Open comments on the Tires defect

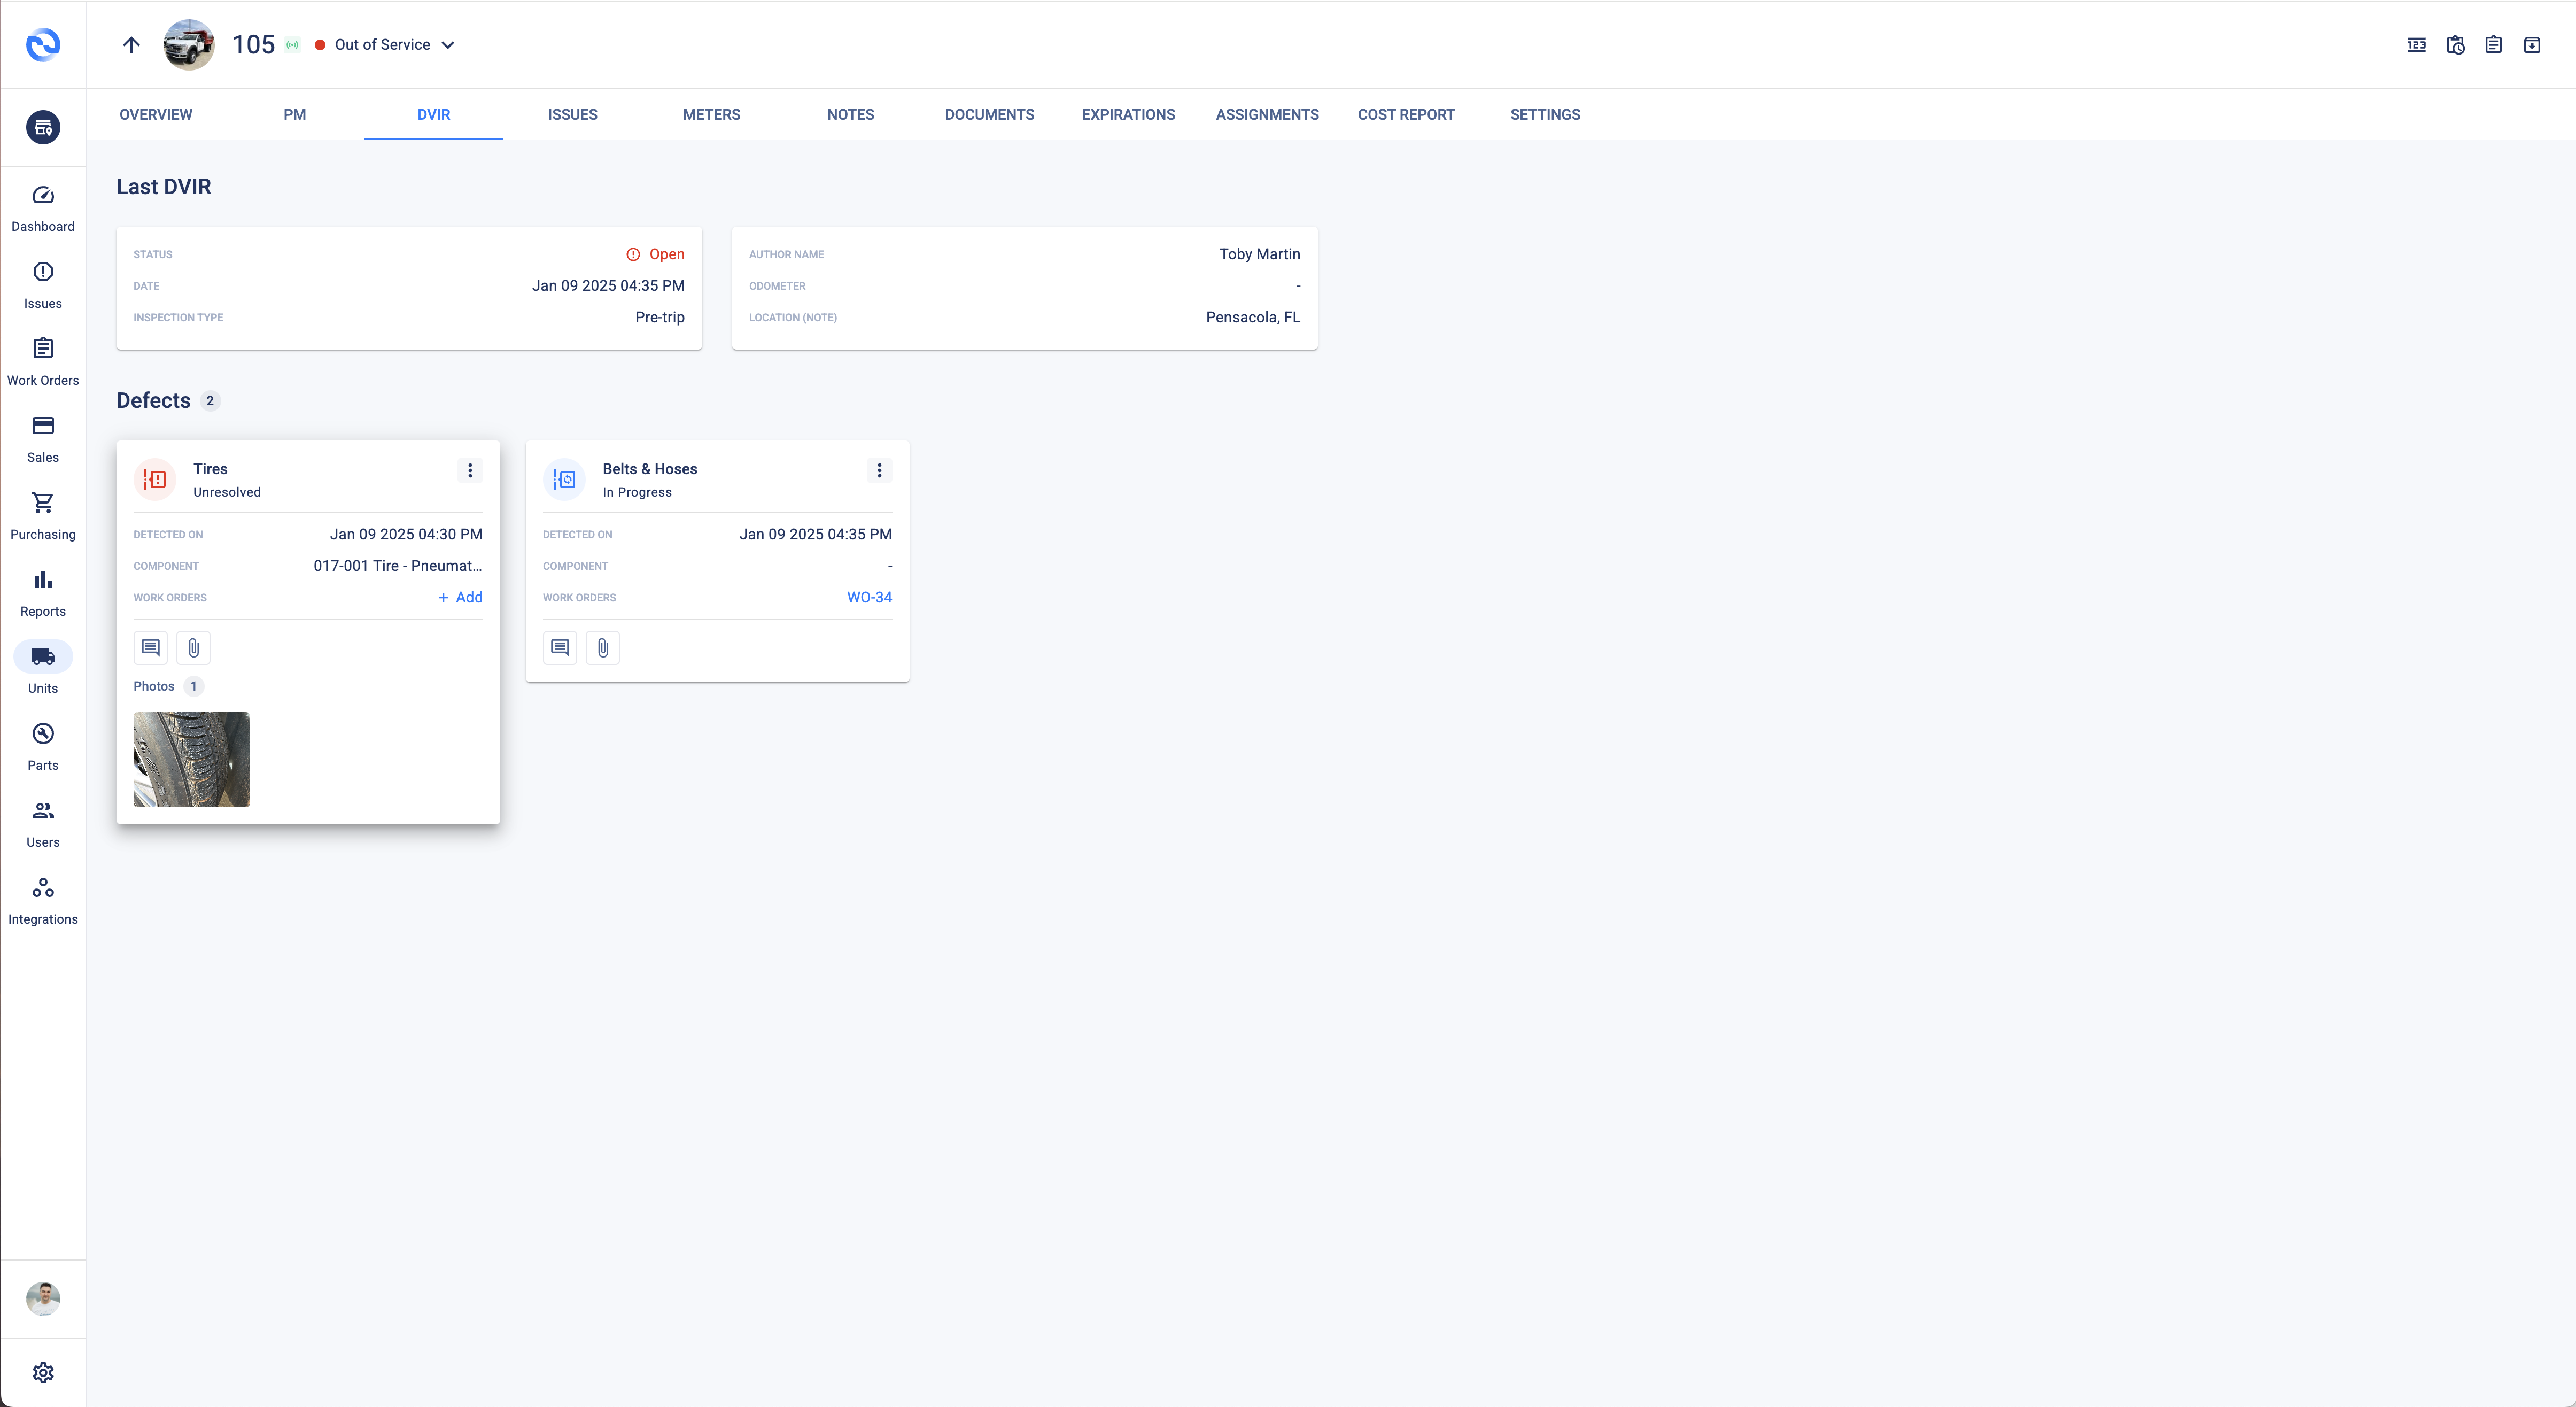150,647
